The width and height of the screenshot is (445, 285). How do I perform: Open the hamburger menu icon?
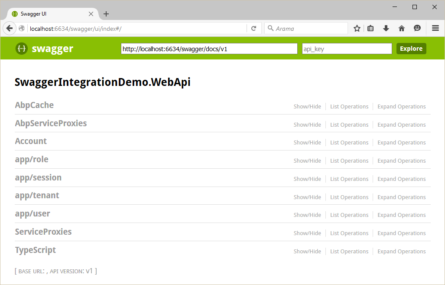[435, 28]
